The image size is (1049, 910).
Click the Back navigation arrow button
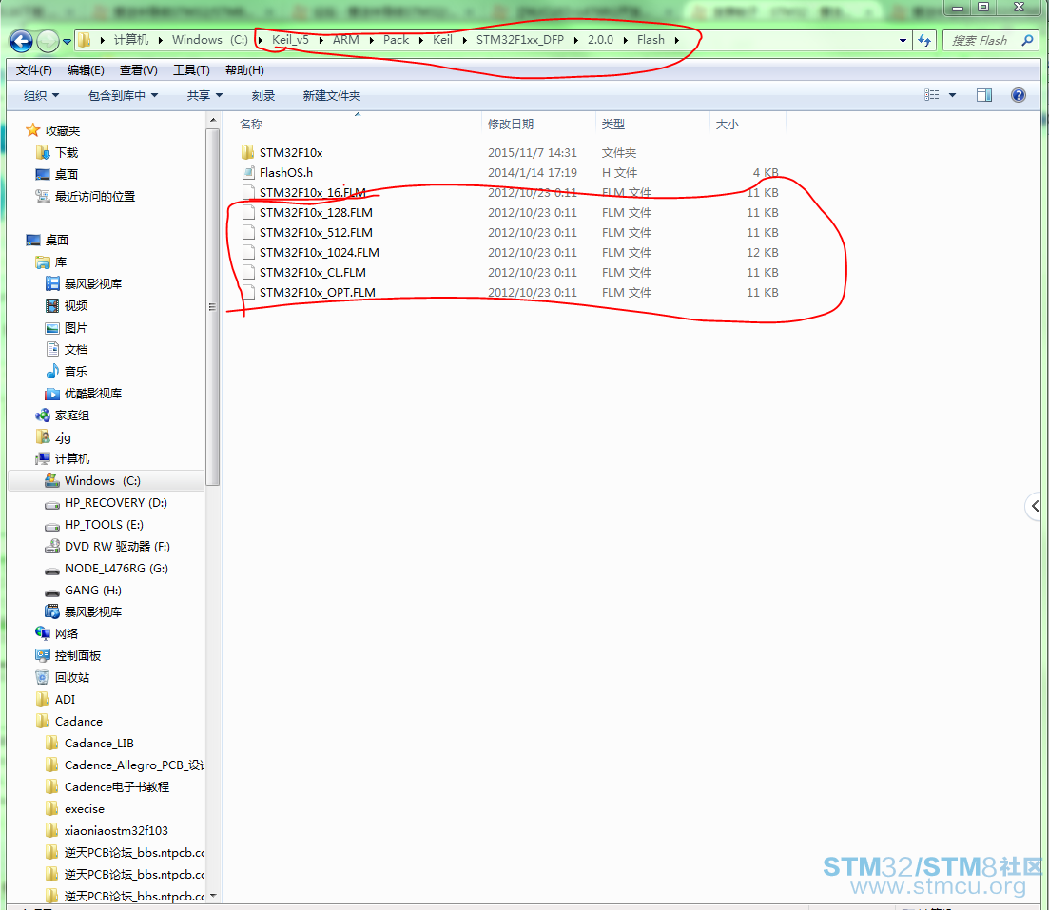point(21,41)
